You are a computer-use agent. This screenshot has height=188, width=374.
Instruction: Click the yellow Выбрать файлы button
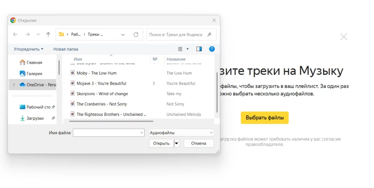pyautogui.click(x=265, y=117)
